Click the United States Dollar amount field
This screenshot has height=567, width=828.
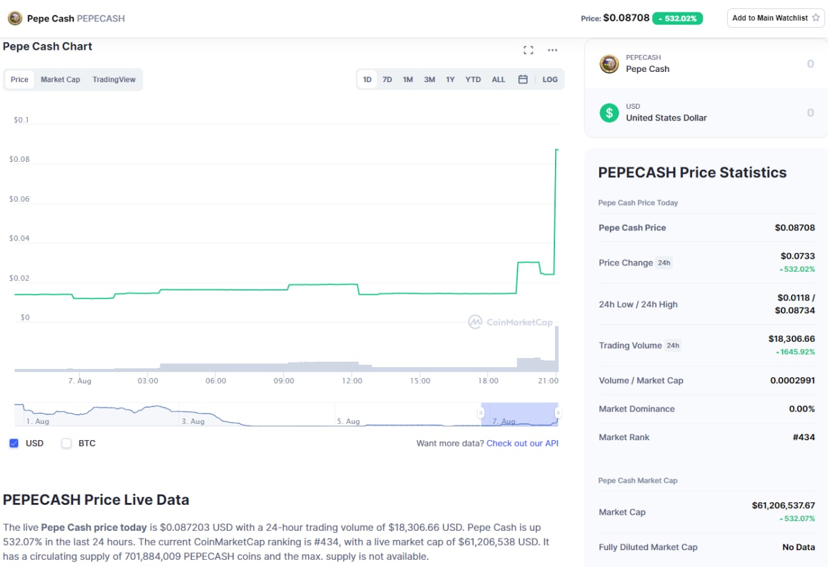(811, 113)
